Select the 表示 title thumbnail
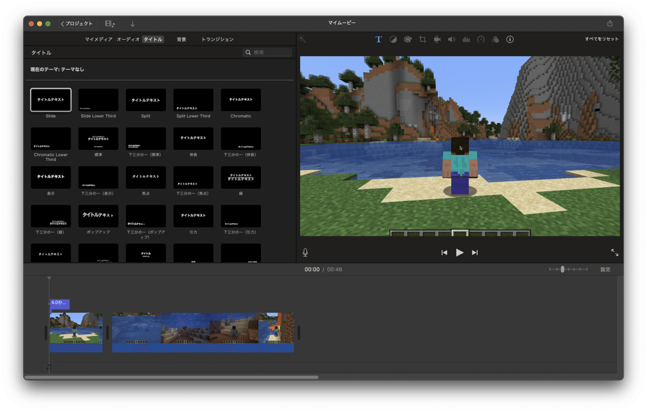Viewport: 647px width, 411px height. (x=51, y=177)
